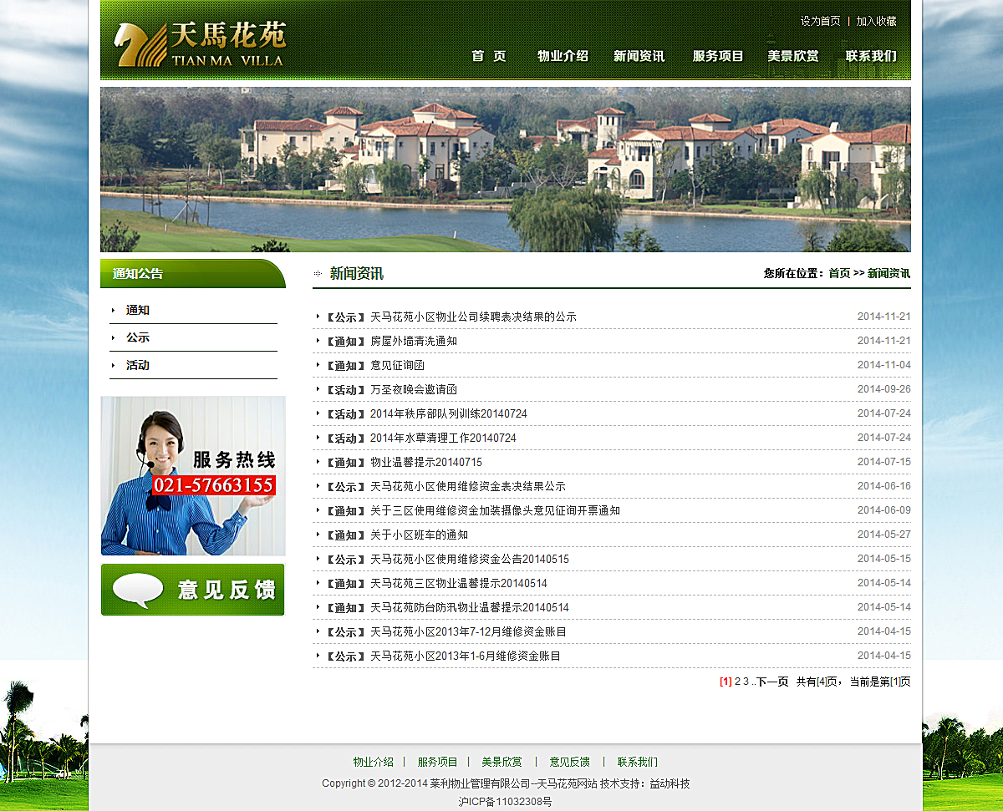Click date 2014-05-27 on 班车 row
The height and width of the screenshot is (811, 1003).
(x=884, y=535)
